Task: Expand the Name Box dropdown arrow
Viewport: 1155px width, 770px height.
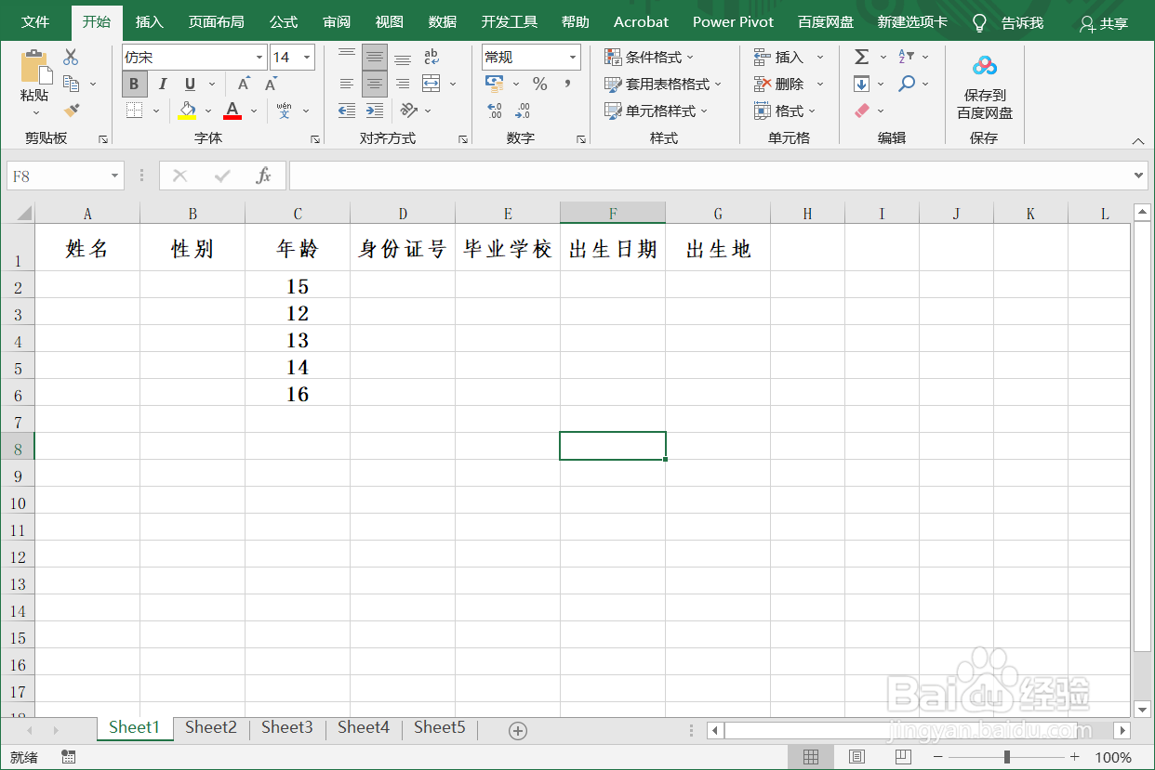Action: coord(114,176)
